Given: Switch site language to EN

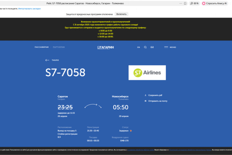Looking at the screenshot, I should click(139, 47).
